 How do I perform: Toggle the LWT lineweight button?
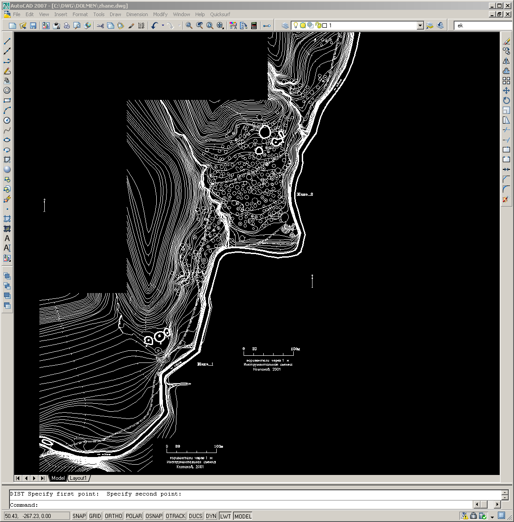(225, 516)
